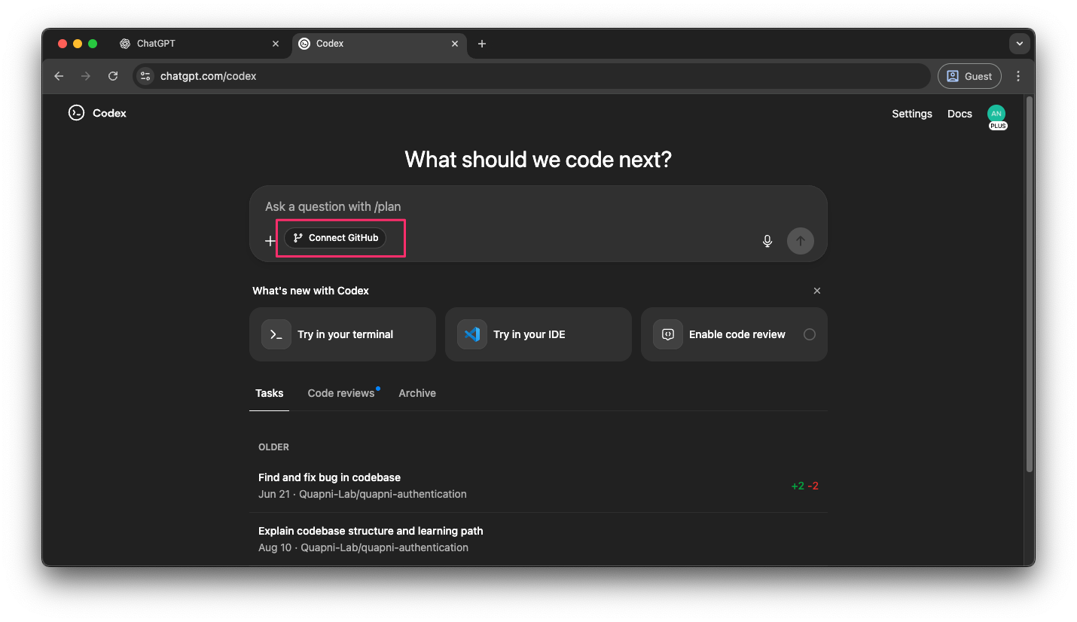The image size is (1077, 622).
Task: Switch to the Archive tab
Action: [417, 393]
